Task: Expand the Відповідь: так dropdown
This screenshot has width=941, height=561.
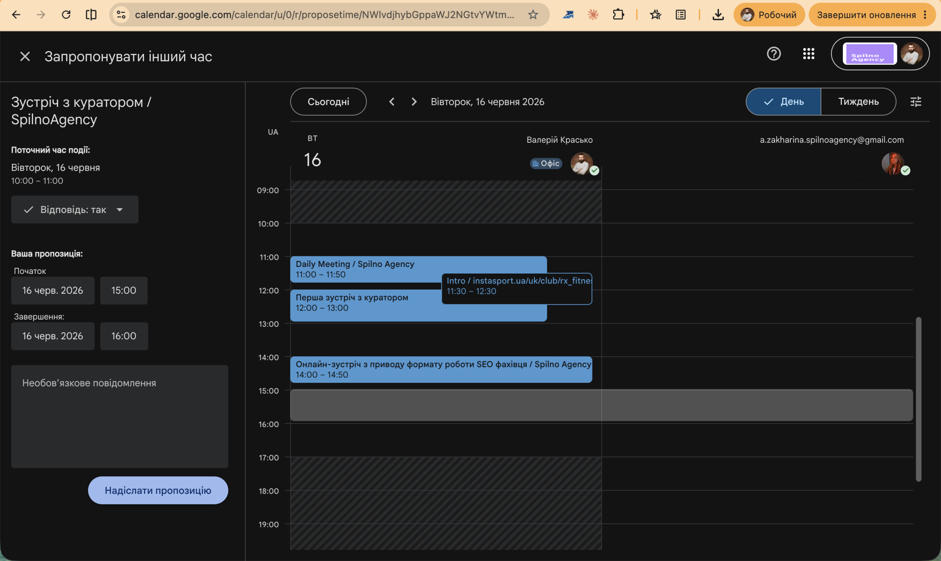Action: [75, 210]
